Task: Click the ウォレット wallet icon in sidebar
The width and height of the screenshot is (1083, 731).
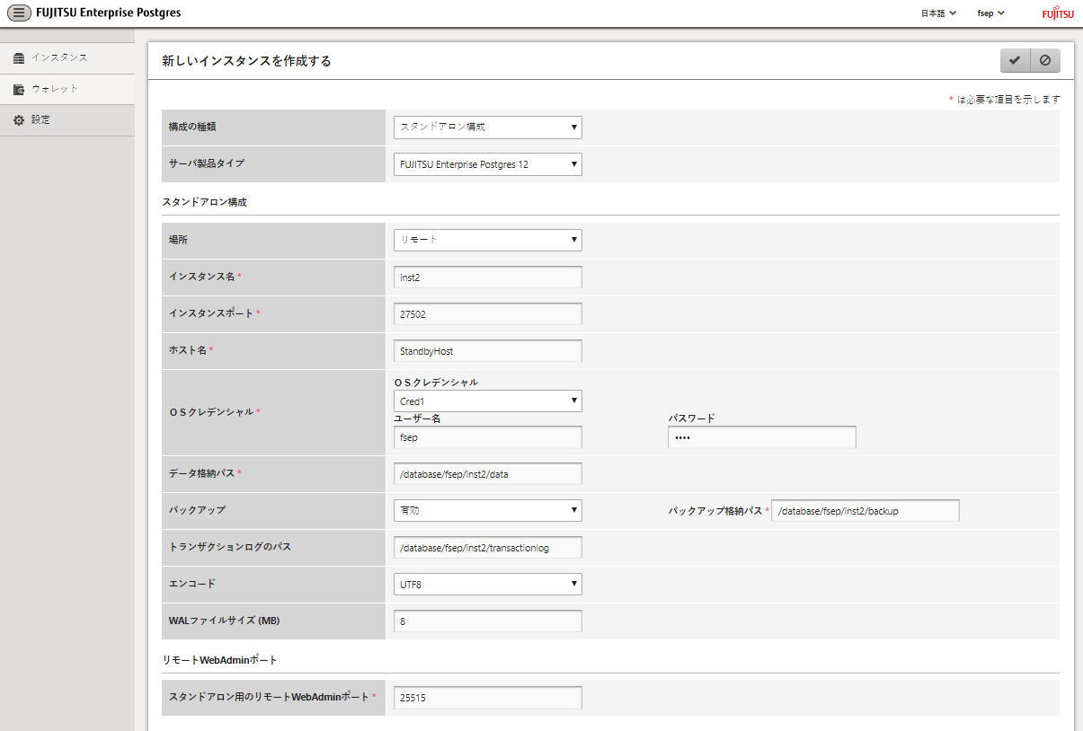Action: click(x=19, y=89)
